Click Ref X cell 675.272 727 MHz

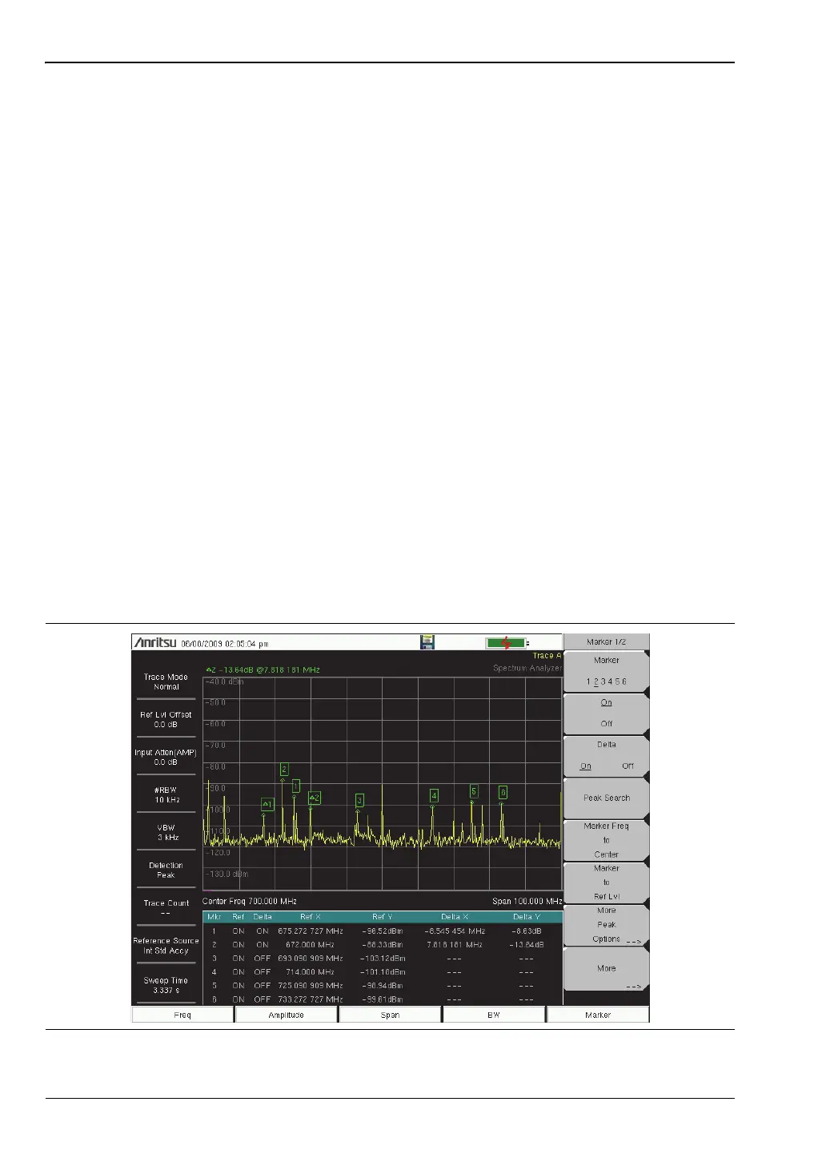(311, 931)
